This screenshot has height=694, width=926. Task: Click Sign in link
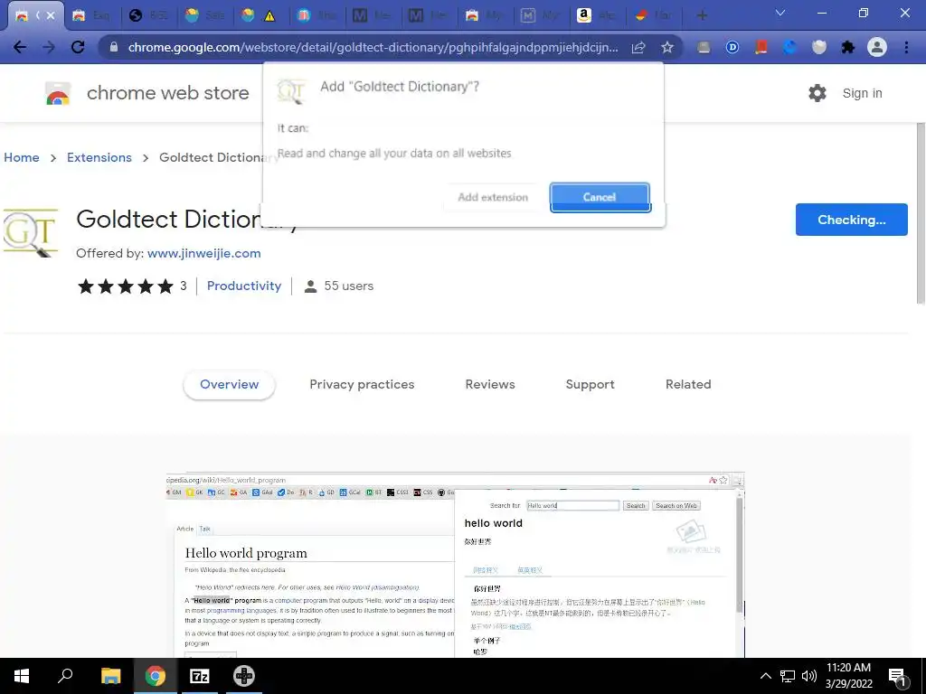[862, 93]
